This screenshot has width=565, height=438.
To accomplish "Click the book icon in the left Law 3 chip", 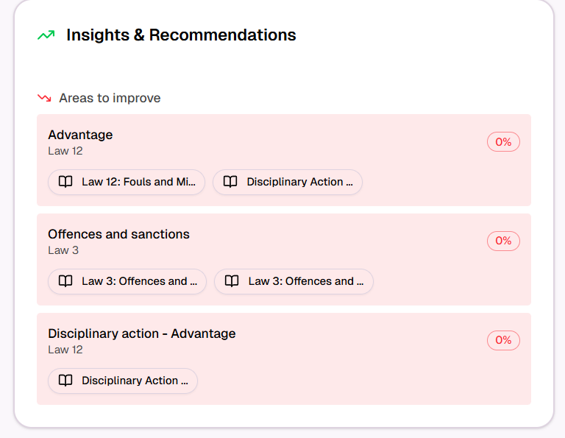I will [x=65, y=281].
